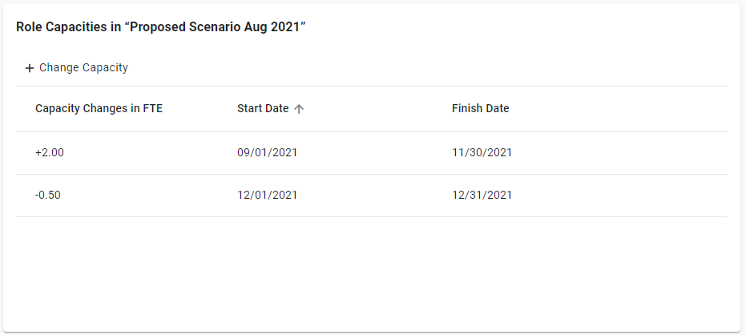The width and height of the screenshot is (746, 335).
Task: Select the +2.00 capacity change cell
Action: coord(50,153)
